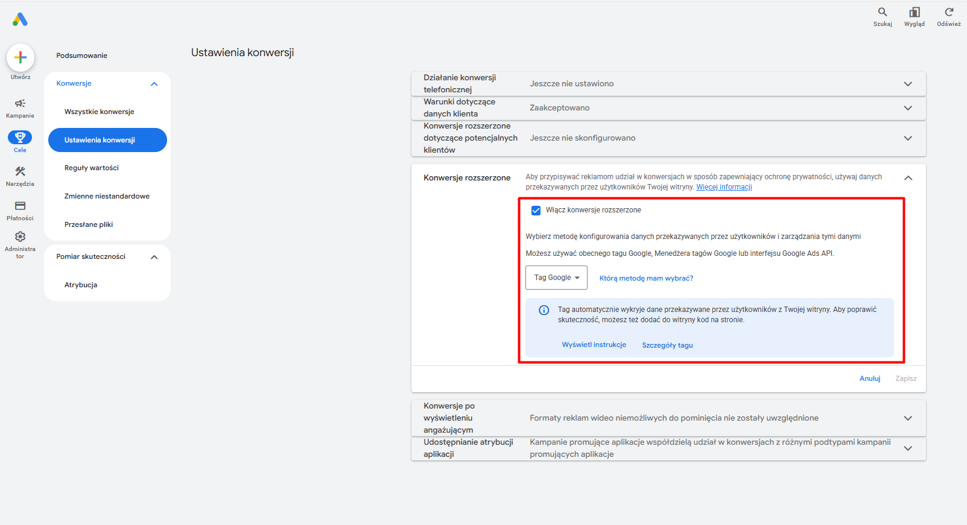967x525 pixels.
Task: Open Narzędzia tools icon
Action: (x=20, y=171)
